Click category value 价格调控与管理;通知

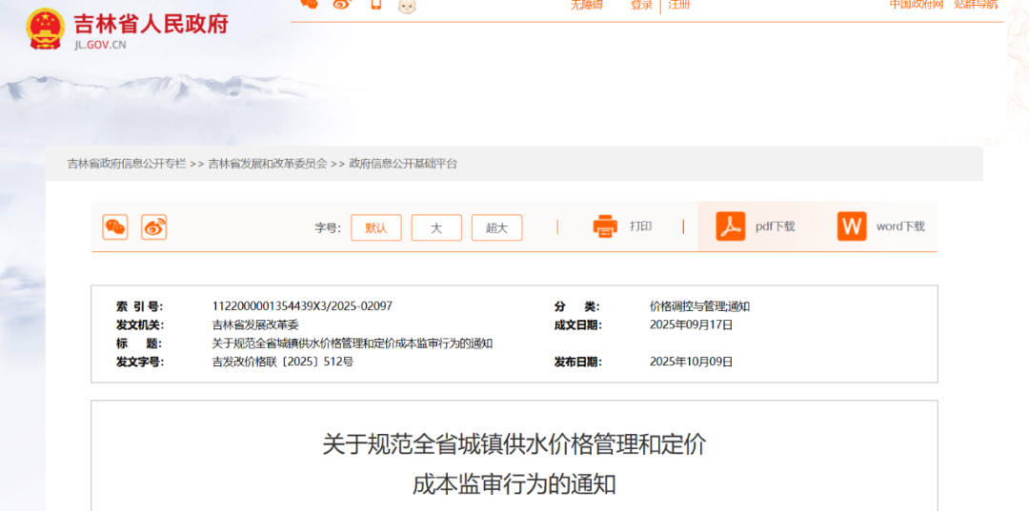click(x=699, y=306)
